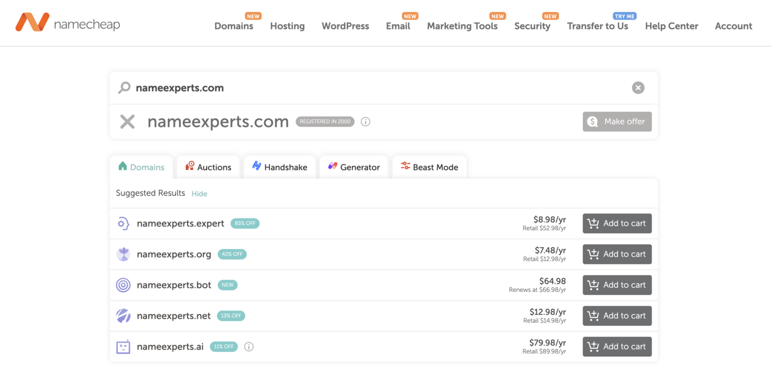Open the Domains navigation menu
The width and height of the screenshot is (772, 366).
pyautogui.click(x=234, y=26)
